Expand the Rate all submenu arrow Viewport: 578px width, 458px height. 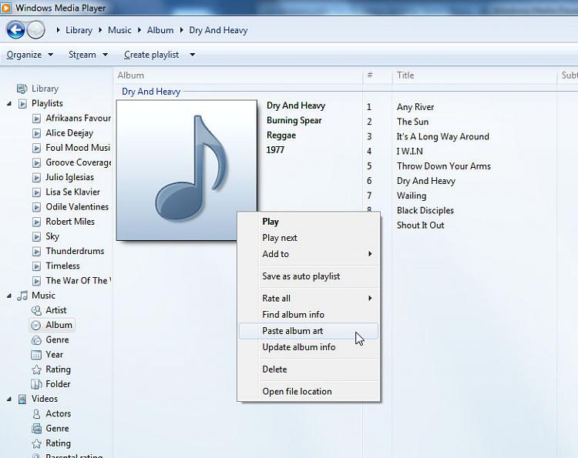[370, 298]
